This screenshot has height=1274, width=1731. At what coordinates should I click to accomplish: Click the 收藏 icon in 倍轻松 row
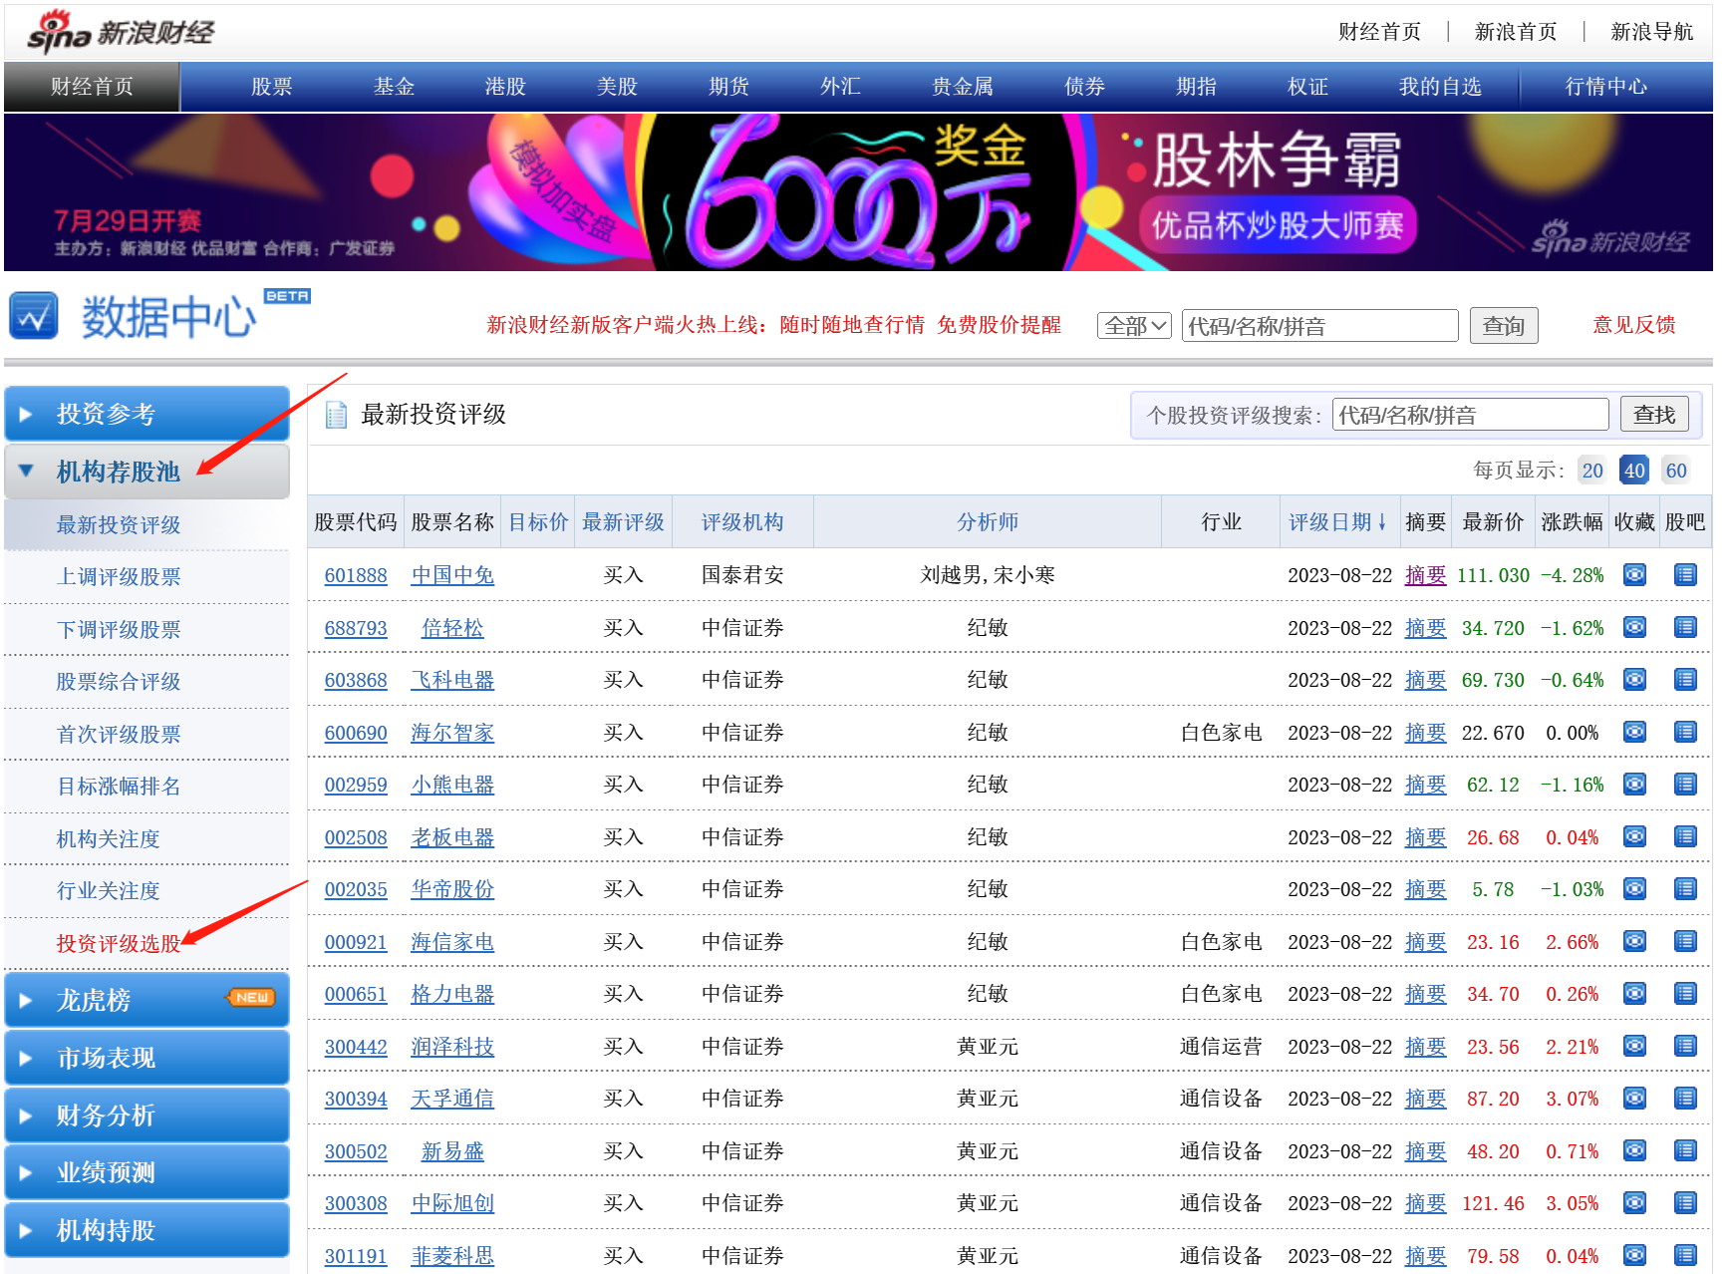tap(1634, 627)
